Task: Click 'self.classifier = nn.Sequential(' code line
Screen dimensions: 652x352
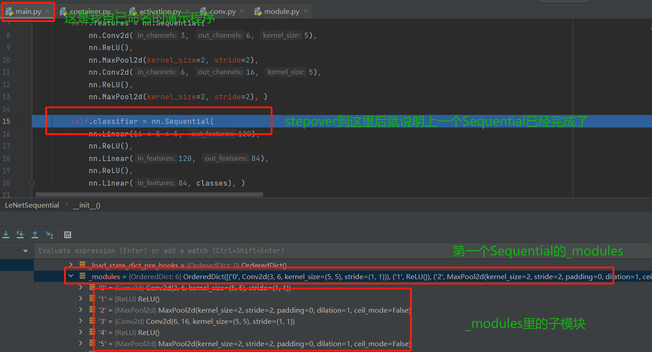Action: 142,121
